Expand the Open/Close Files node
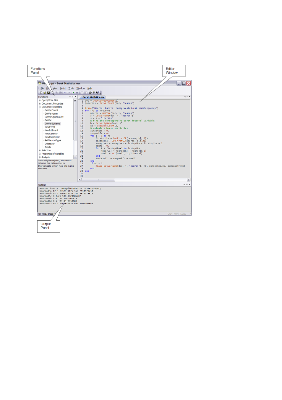282x400 pixels. (x=40, y=100)
